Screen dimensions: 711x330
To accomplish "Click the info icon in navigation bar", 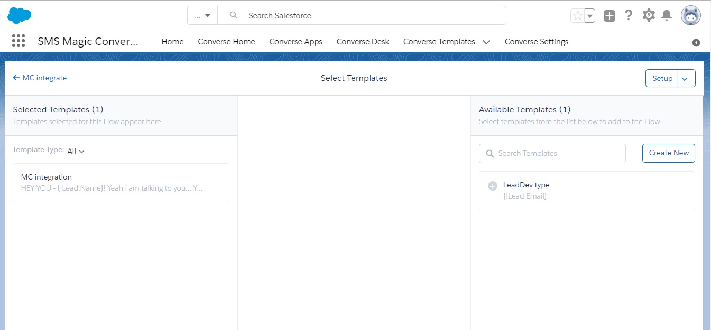I will 696,43.
